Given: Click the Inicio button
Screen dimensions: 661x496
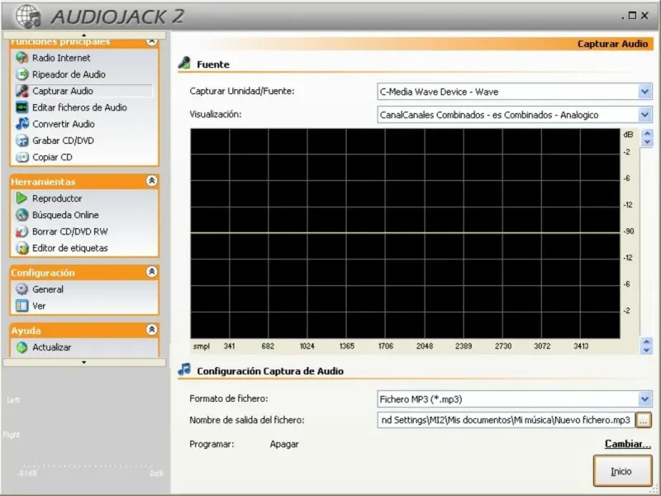Looking at the screenshot, I should point(622,471).
